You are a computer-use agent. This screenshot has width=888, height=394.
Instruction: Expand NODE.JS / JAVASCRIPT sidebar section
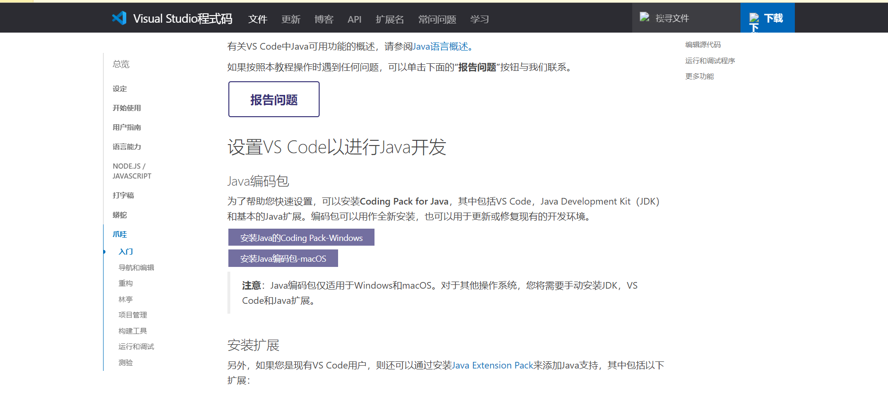[132, 171]
